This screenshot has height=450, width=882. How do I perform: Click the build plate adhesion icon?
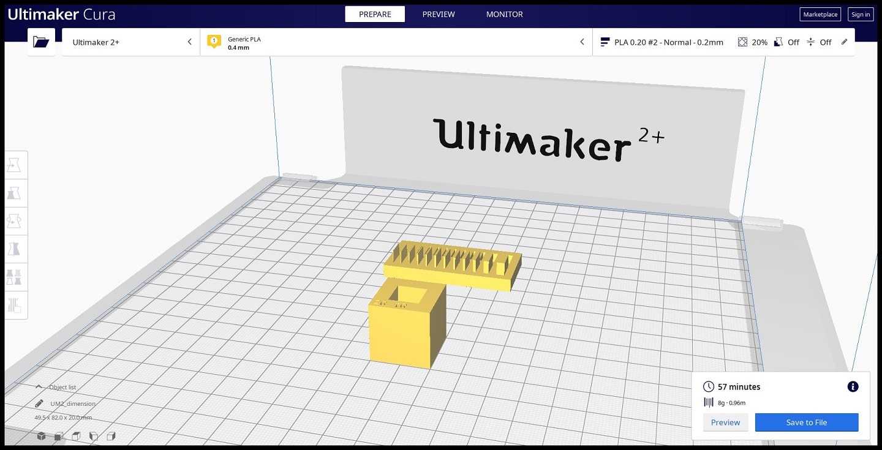coord(811,42)
